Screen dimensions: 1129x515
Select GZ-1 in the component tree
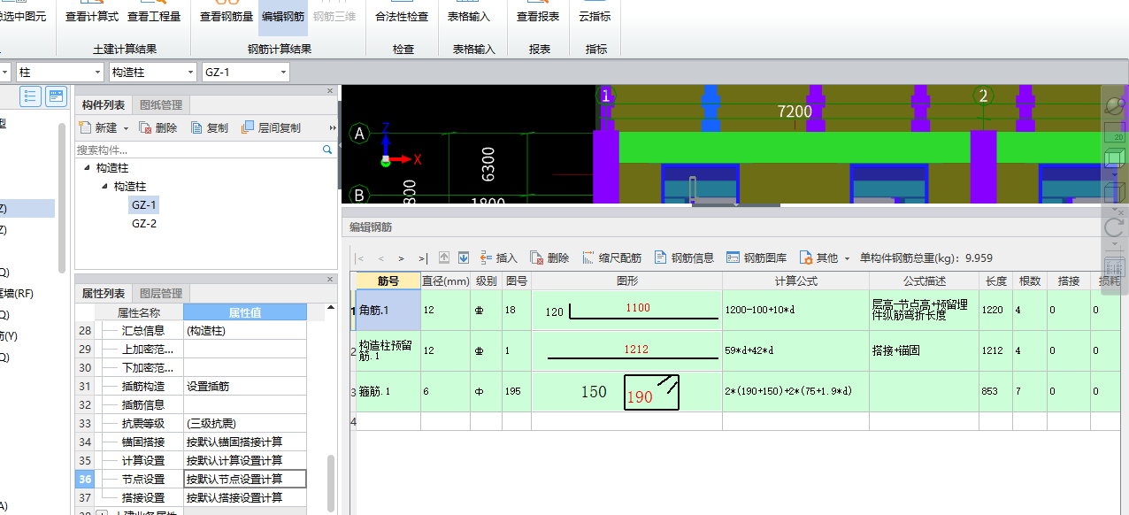point(144,204)
